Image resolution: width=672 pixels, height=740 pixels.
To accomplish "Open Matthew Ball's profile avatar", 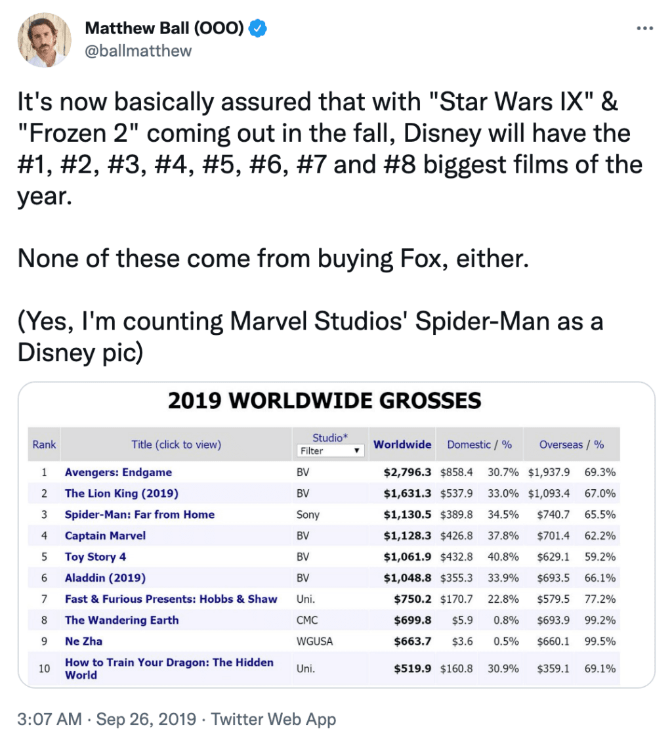I will (x=45, y=40).
